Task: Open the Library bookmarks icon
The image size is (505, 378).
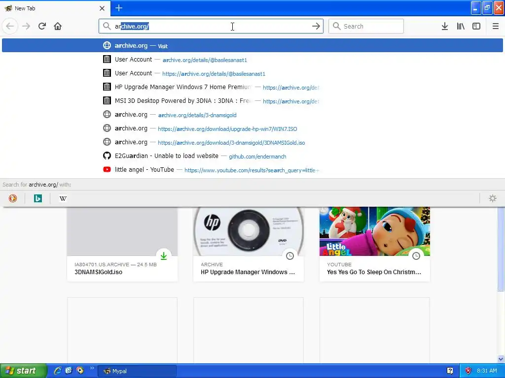Action: point(461,26)
